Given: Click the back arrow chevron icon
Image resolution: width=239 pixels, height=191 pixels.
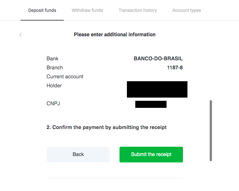Looking at the screenshot, I should pos(21,35).
